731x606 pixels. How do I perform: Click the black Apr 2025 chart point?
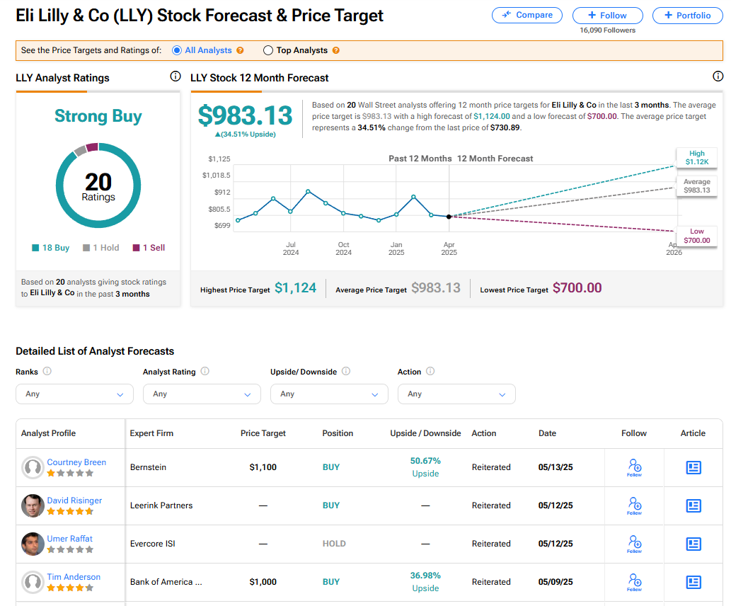coord(449,217)
